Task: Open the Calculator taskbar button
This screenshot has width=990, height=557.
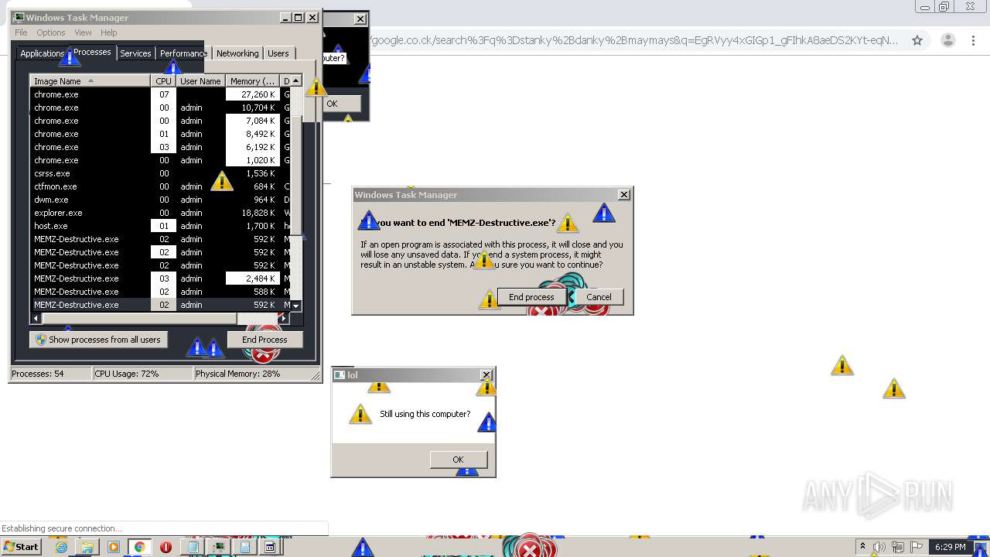Action: [x=244, y=547]
